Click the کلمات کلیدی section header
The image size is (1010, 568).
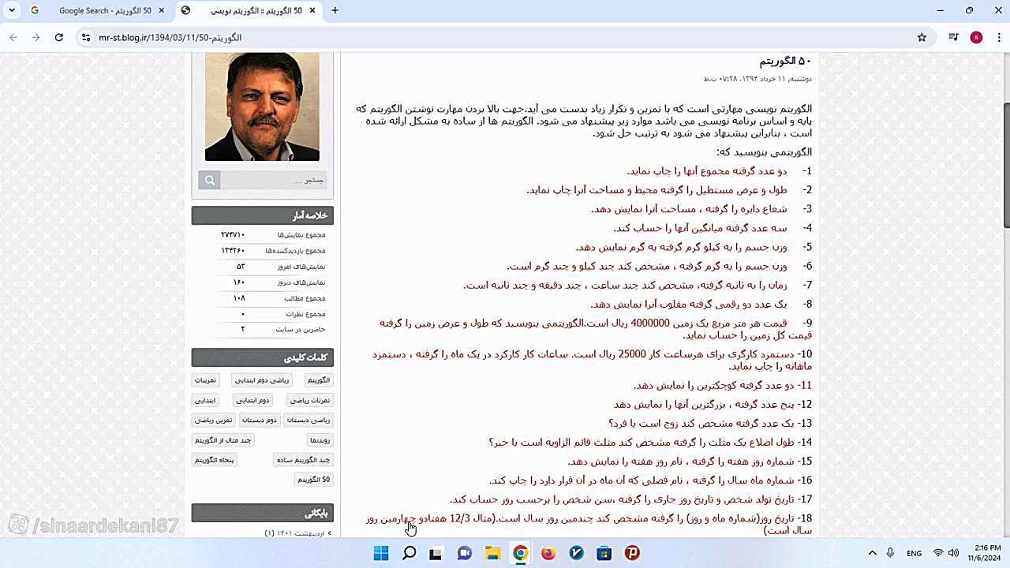point(263,357)
